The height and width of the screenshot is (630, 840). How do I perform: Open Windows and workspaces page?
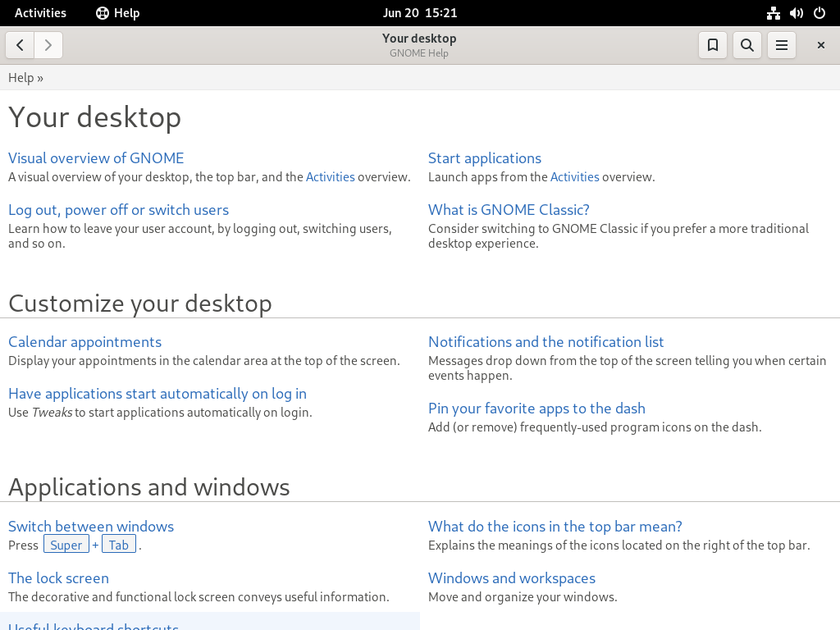[512, 578]
